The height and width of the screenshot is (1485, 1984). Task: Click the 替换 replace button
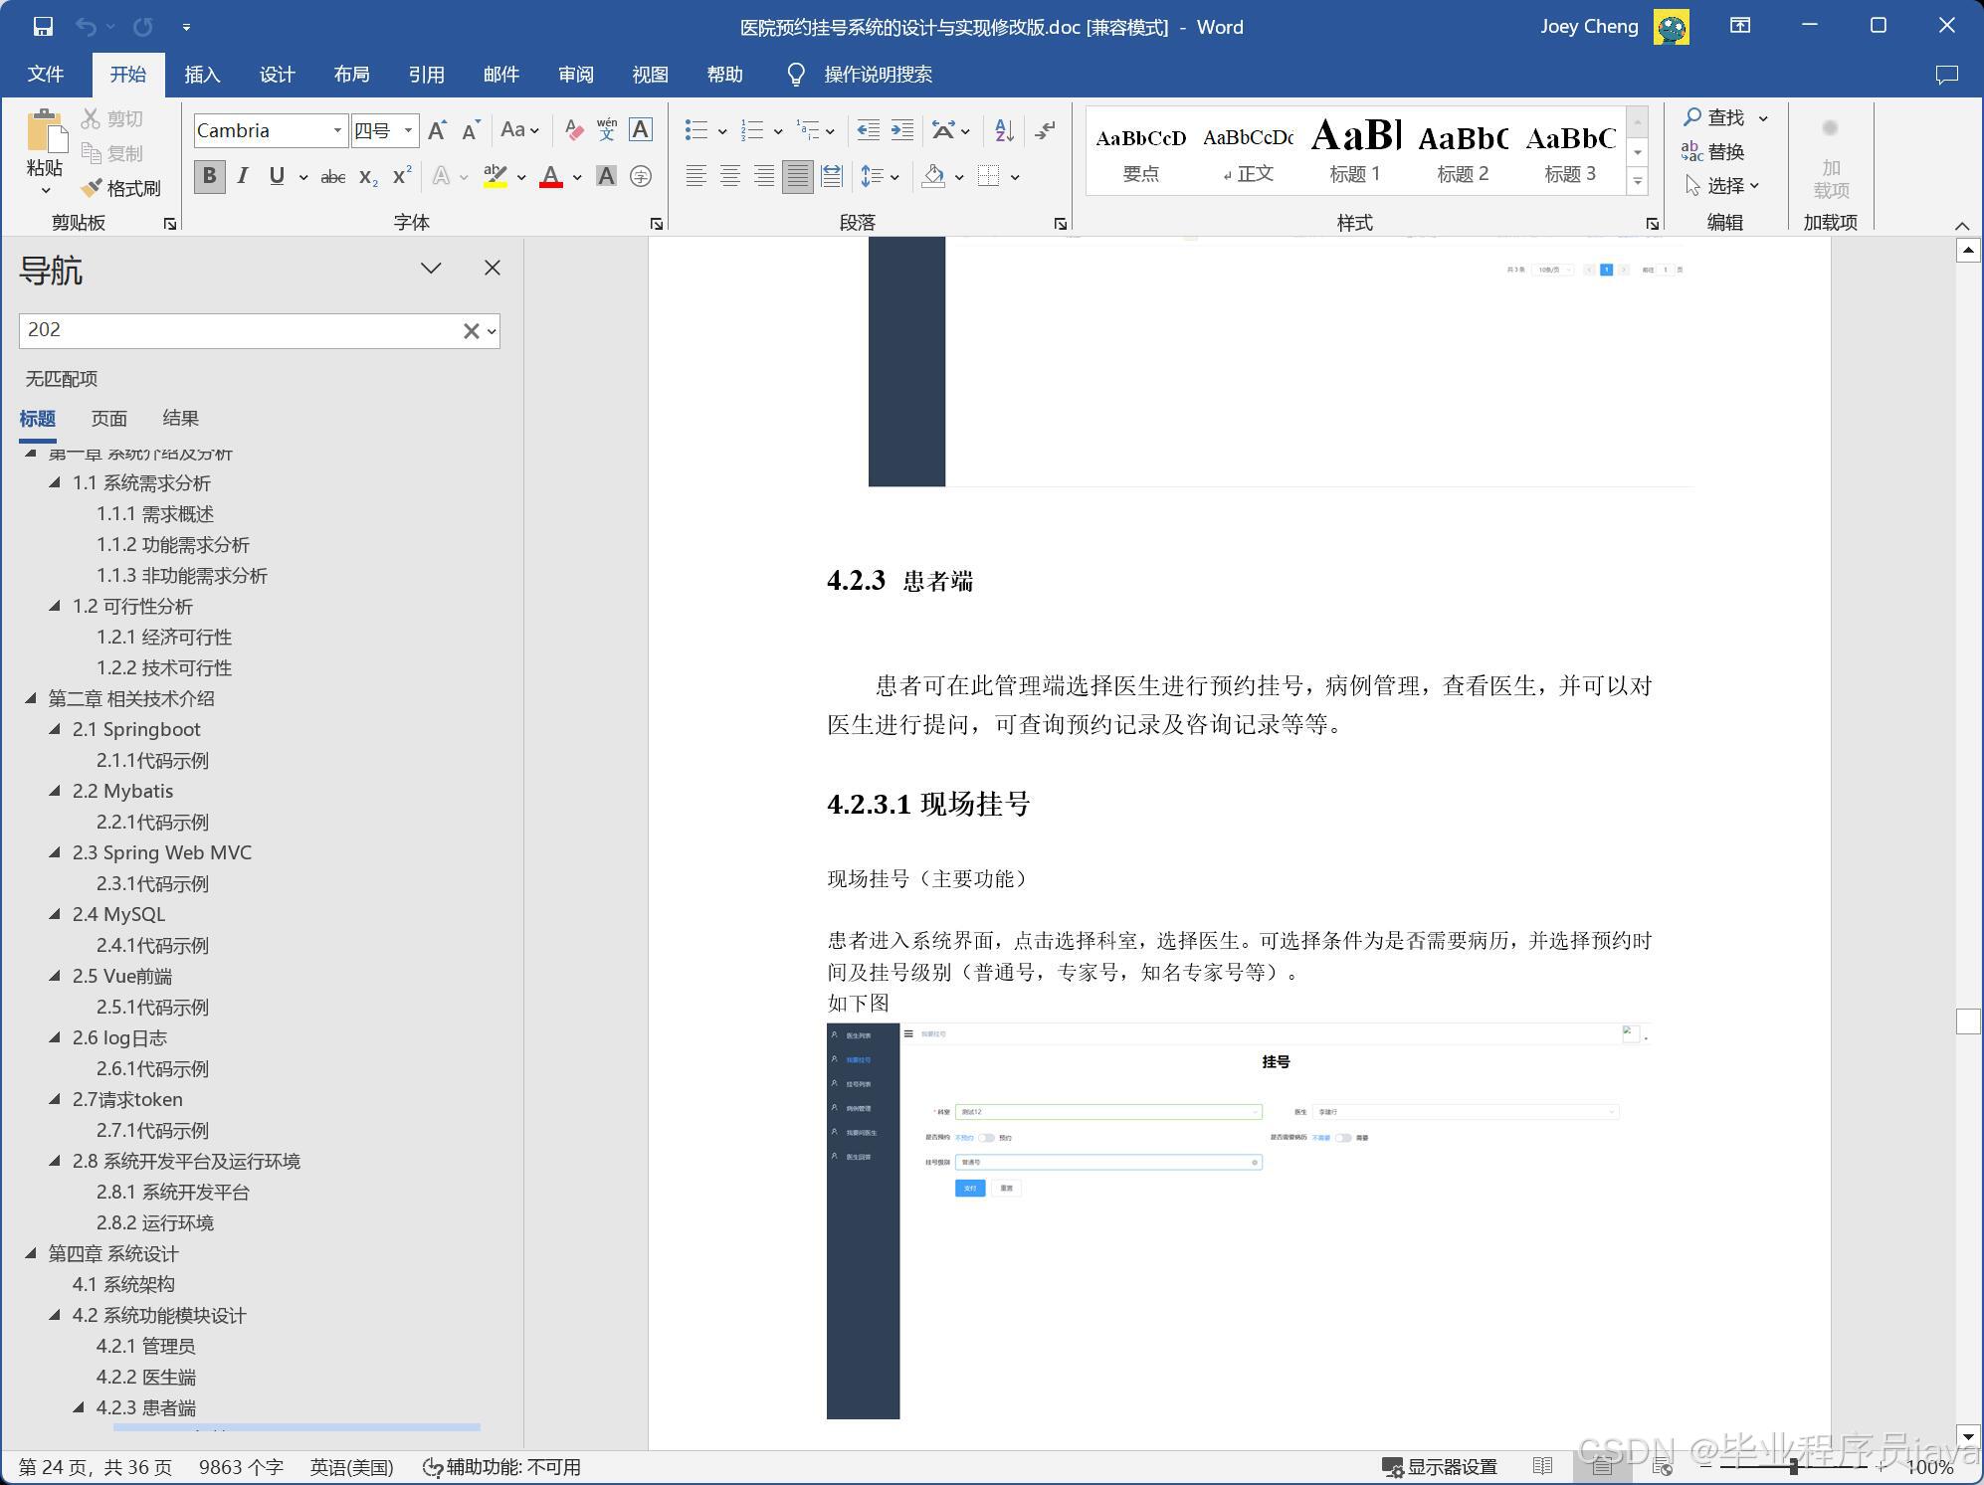(1713, 151)
